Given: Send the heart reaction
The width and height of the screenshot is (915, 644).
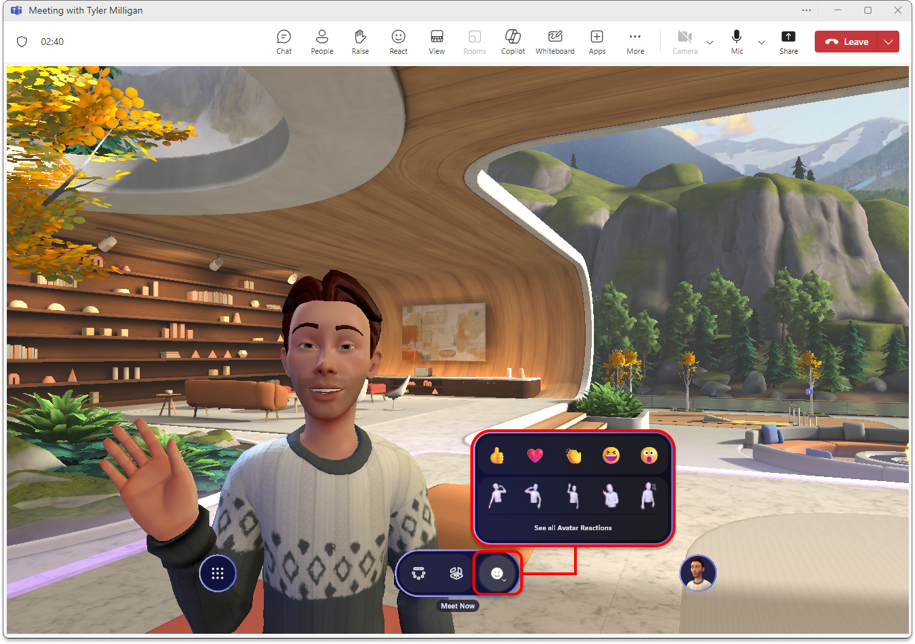Looking at the screenshot, I should pyautogui.click(x=535, y=455).
